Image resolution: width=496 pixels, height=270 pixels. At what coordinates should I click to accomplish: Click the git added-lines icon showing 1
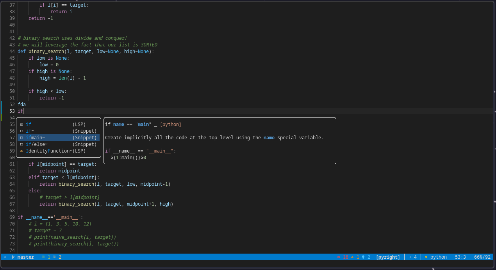(x=43, y=257)
